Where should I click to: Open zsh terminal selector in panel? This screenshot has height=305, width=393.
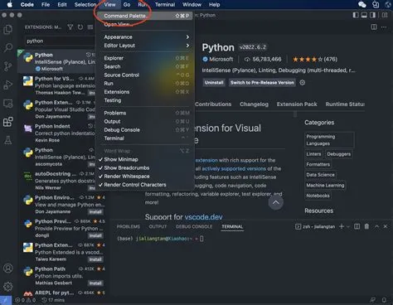[315, 227]
